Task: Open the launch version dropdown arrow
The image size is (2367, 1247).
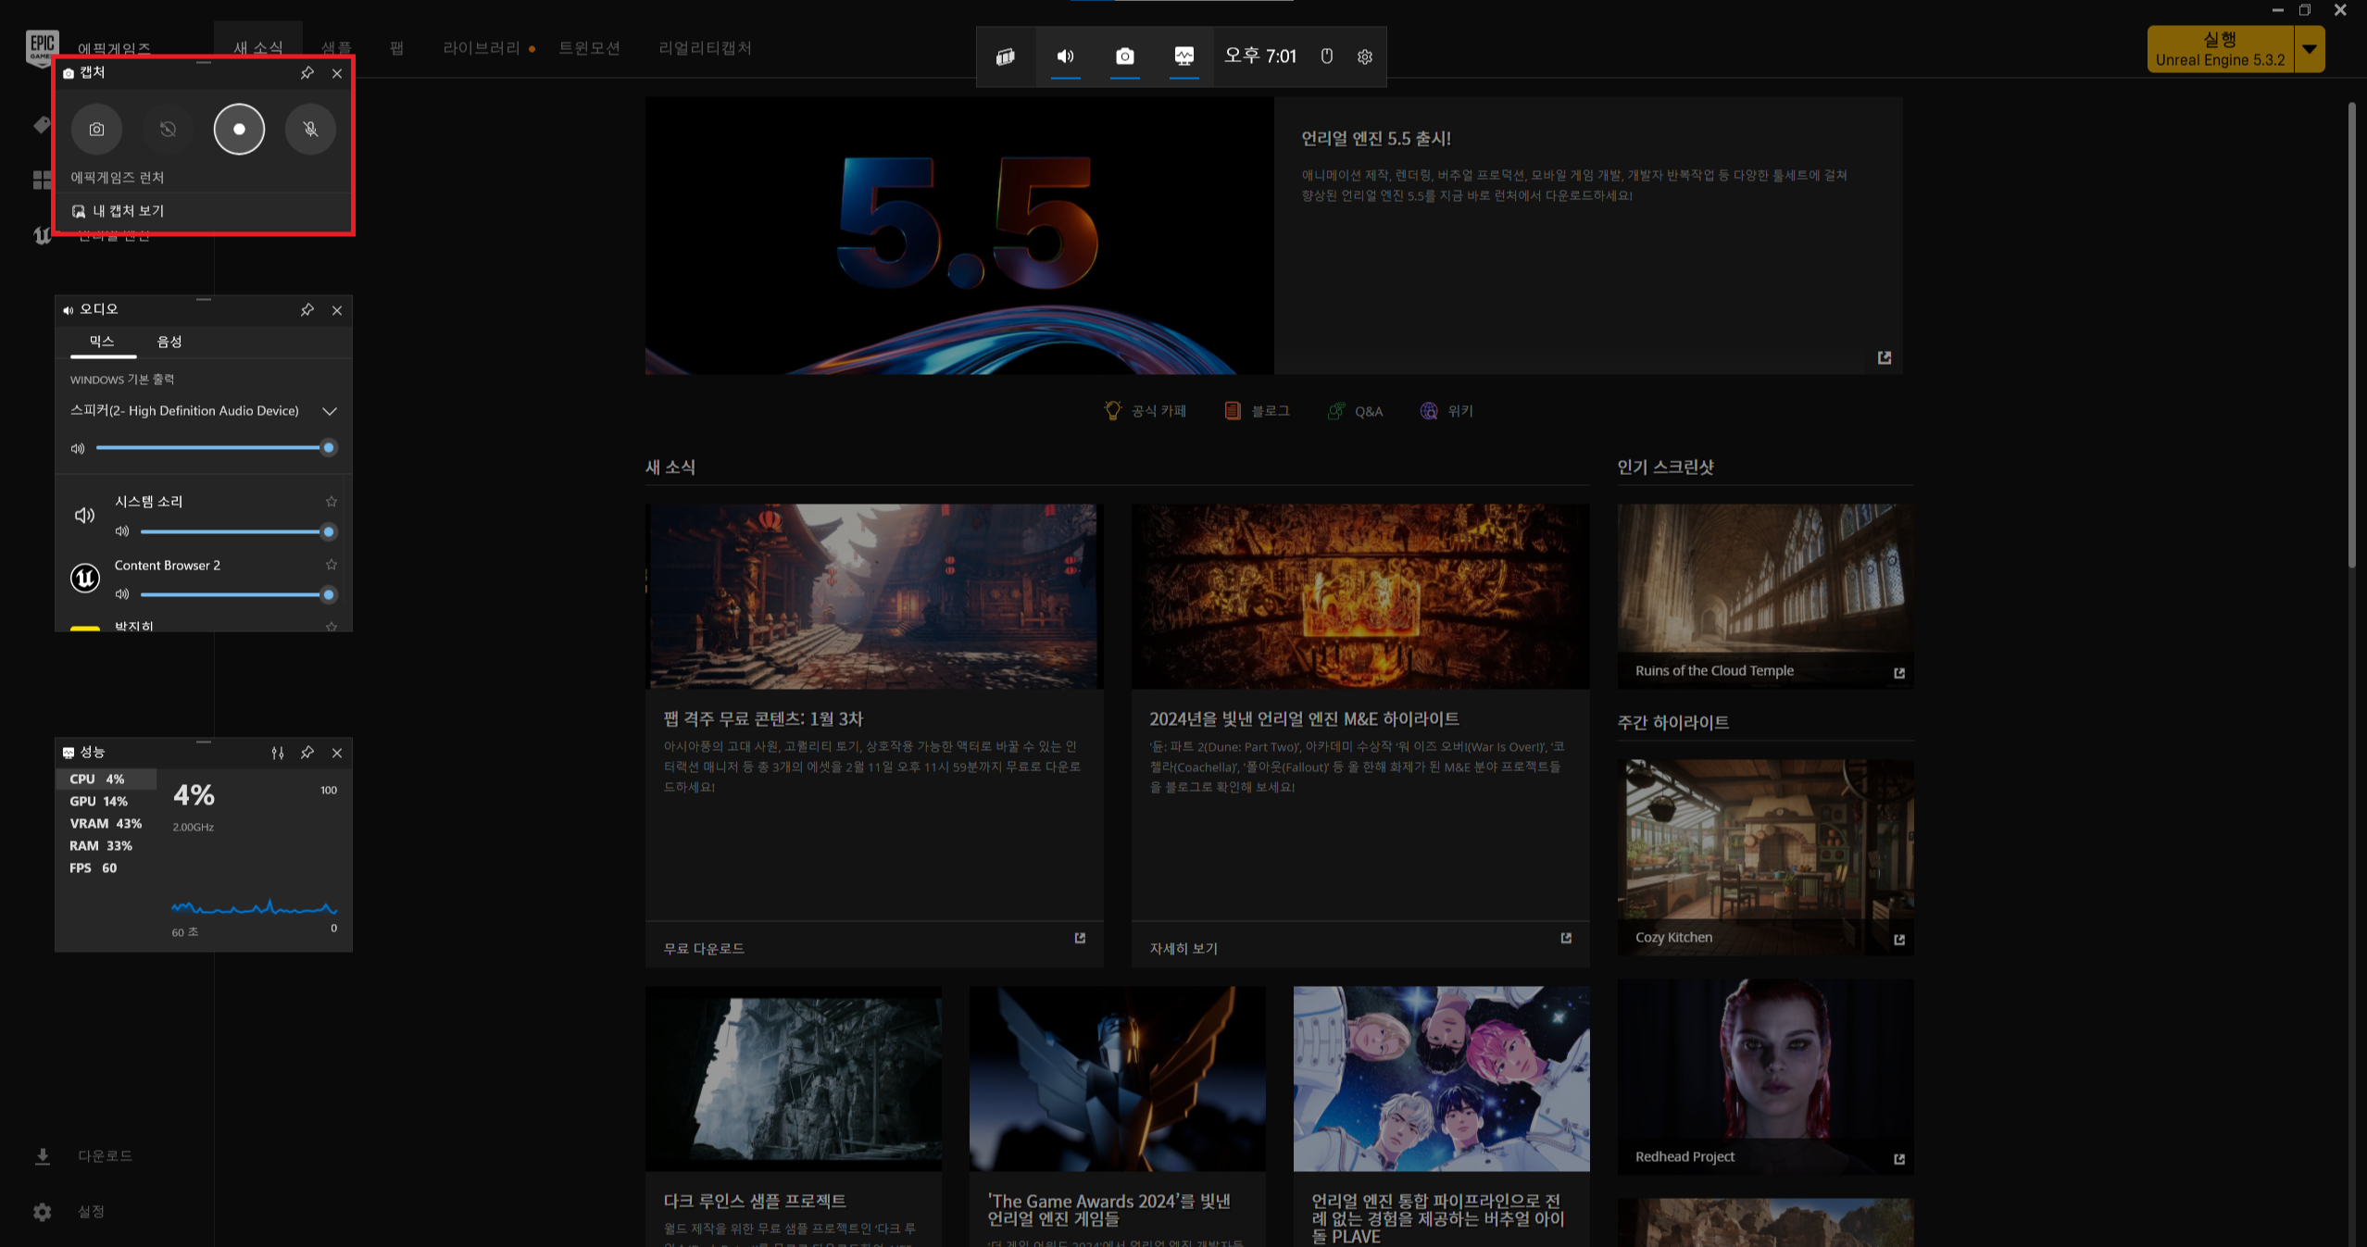Action: [x=2310, y=49]
